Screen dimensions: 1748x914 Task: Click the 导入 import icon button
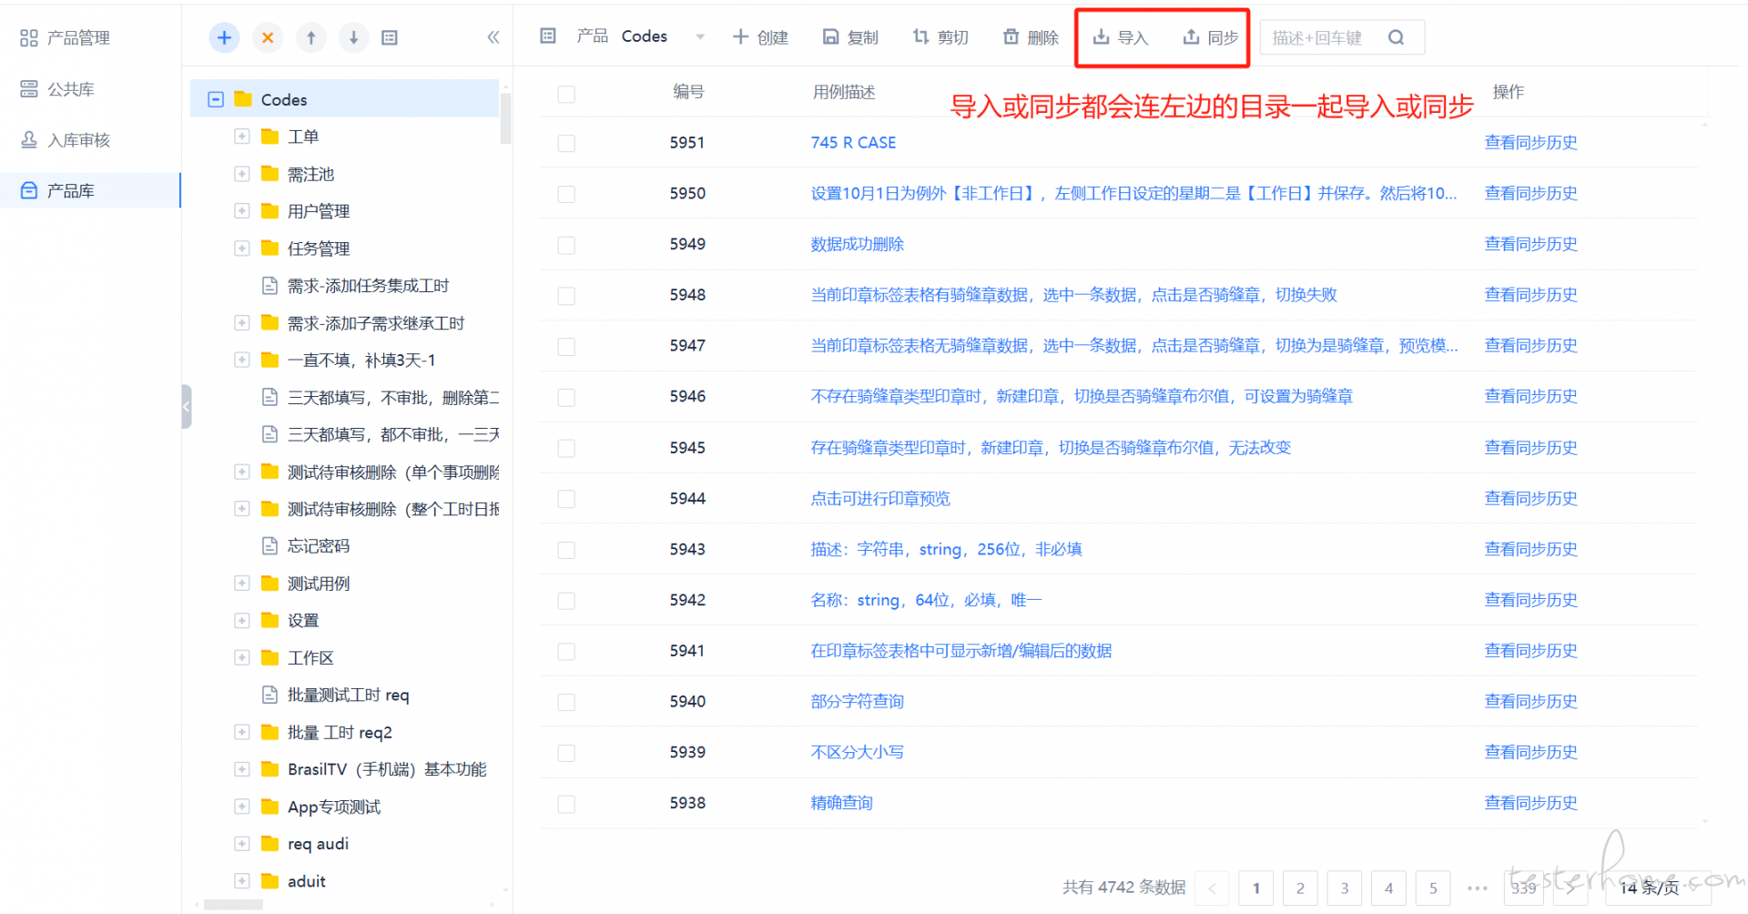coord(1121,37)
